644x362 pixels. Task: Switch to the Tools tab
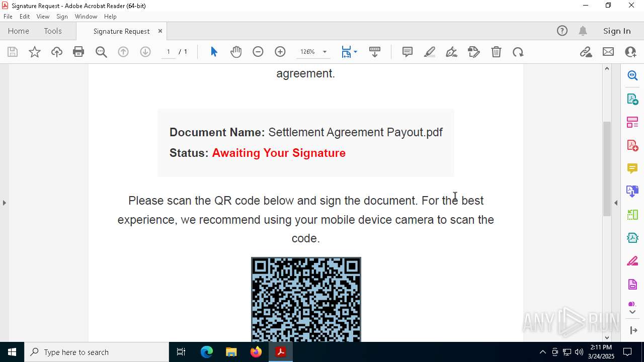(x=53, y=31)
